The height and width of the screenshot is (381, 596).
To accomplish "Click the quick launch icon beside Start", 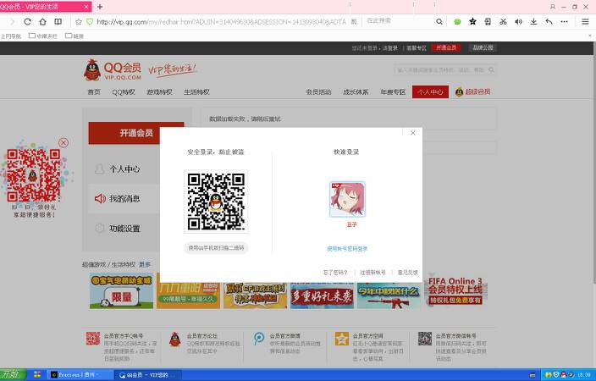I will tap(37, 375).
